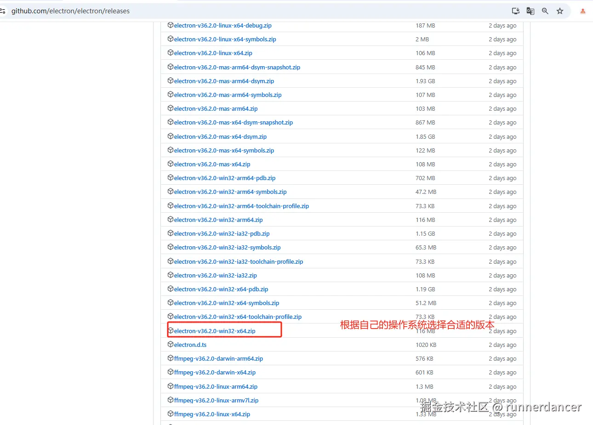Open the electron.d.ts file link
The image size is (593, 425).
[190, 345]
